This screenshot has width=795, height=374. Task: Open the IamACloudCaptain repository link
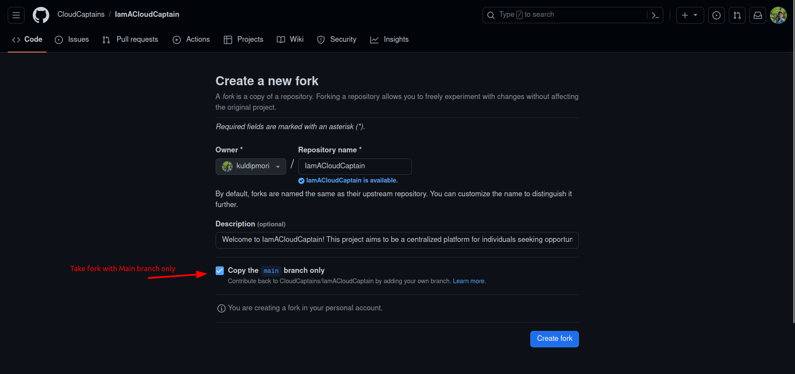tap(147, 14)
